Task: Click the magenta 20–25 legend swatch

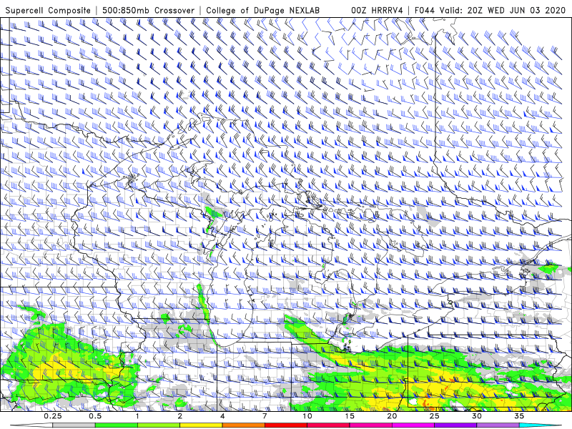Action: (413, 425)
